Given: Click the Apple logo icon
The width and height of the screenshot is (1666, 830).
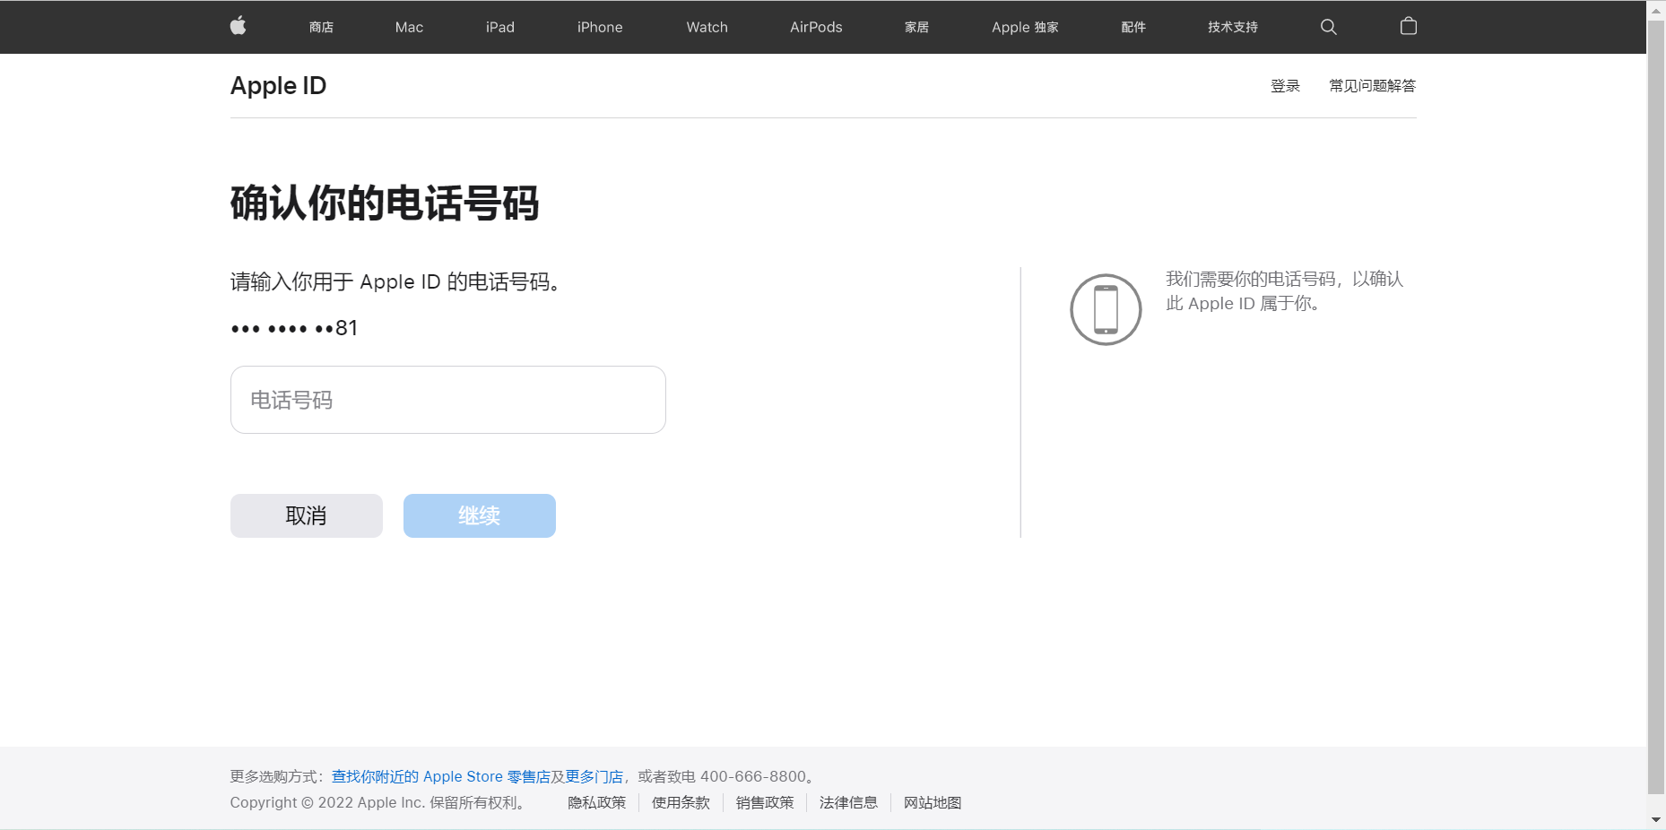Looking at the screenshot, I should [x=238, y=26].
